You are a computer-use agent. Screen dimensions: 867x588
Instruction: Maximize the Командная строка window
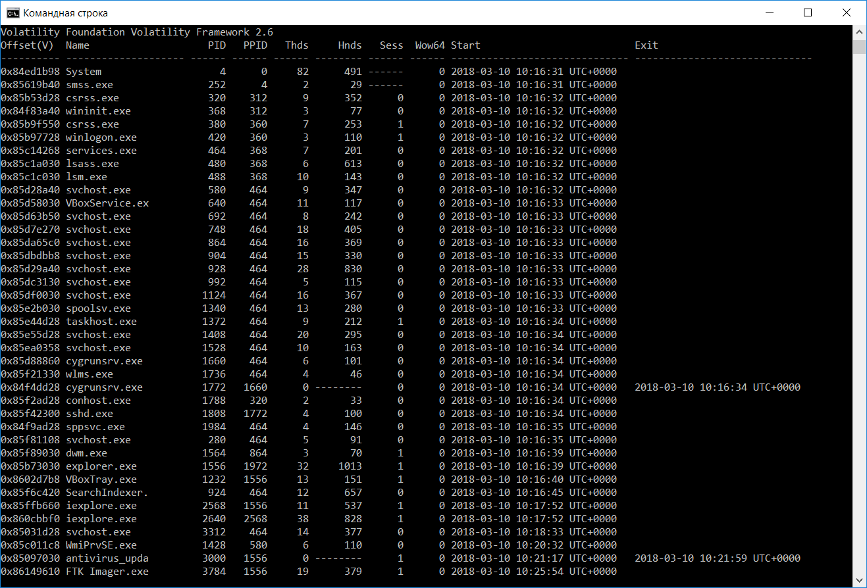tap(808, 12)
